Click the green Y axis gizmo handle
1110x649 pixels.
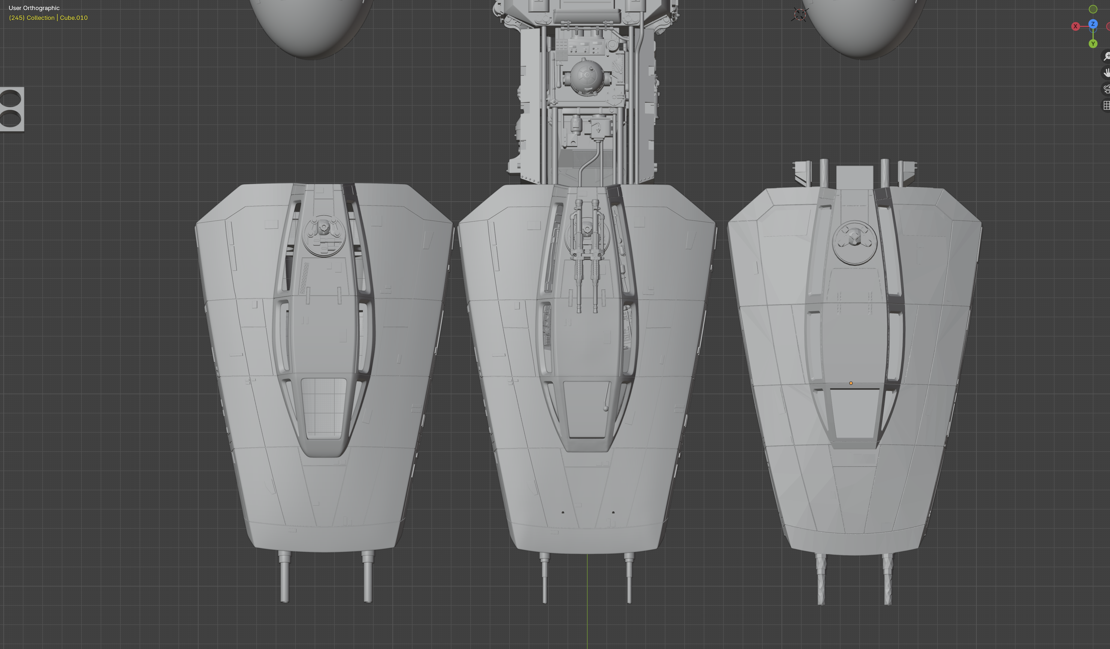(x=1093, y=44)
